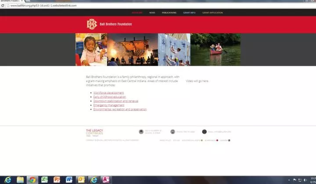Follow the Emergency management link
This screenshot has width=316, height=184.
pyautogui.click(x=109, y=105)
